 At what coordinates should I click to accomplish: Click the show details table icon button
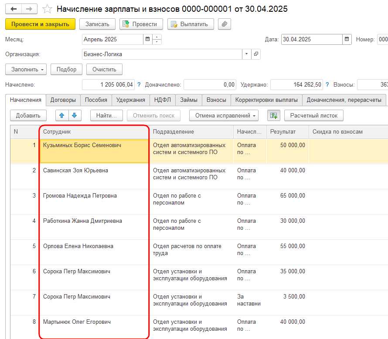[x=274, y=115]
